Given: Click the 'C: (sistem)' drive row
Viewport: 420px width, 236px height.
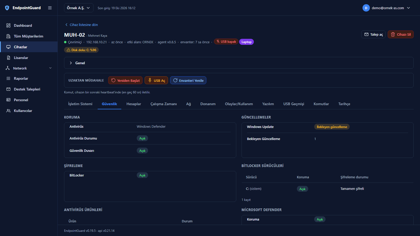Looking at the screenshot, I should (327, 189).
